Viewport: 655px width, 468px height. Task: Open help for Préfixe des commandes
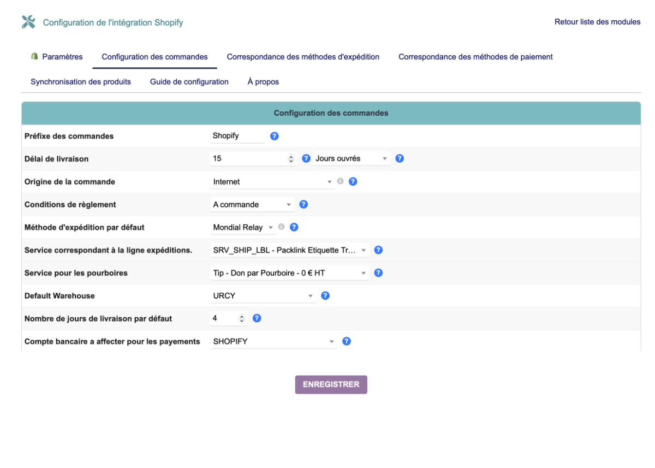pos(274,135)
